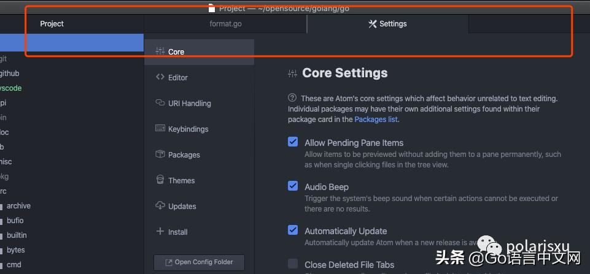Click the Packages box icon
590x274 pixels.
click(160, 154)
